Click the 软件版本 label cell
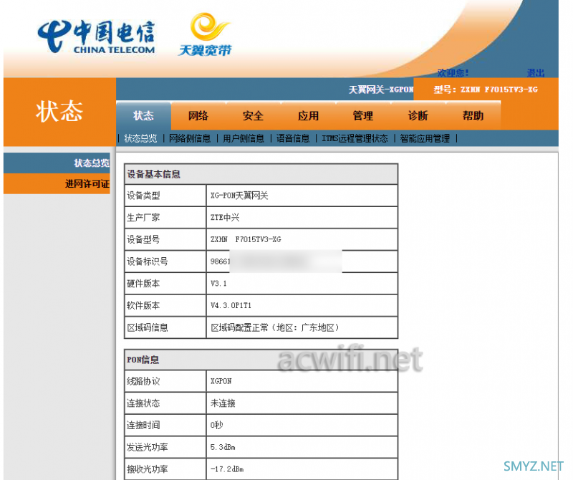This screenshot has height=480, width=573. pos(165,305)
